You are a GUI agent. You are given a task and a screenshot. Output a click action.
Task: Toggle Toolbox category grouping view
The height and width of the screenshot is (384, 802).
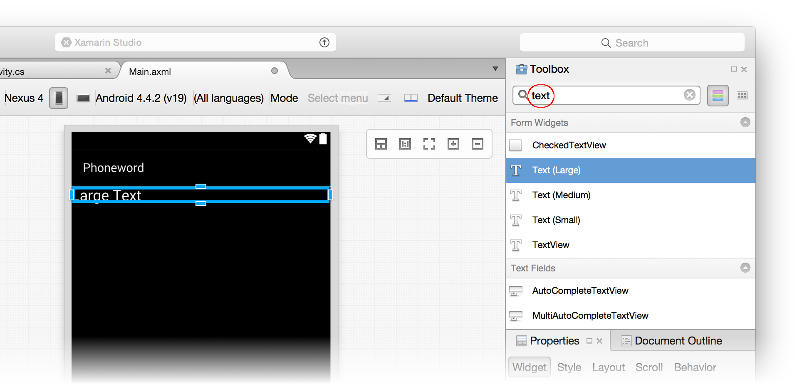(718, 96)
